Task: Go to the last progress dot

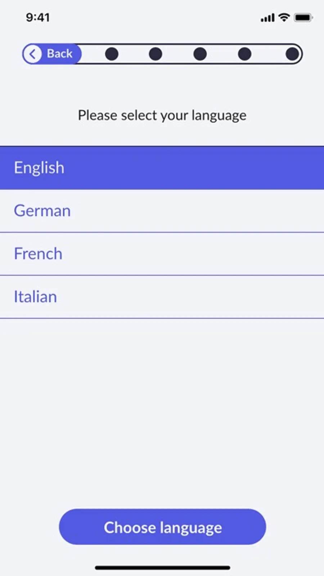Action: click(x=292, y=54)
